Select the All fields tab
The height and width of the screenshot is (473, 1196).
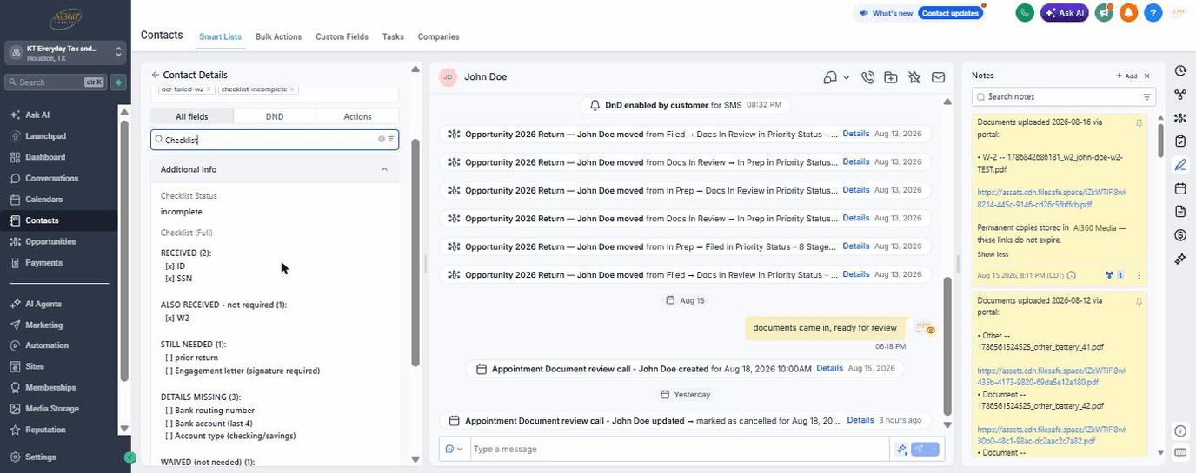(192, 116)
